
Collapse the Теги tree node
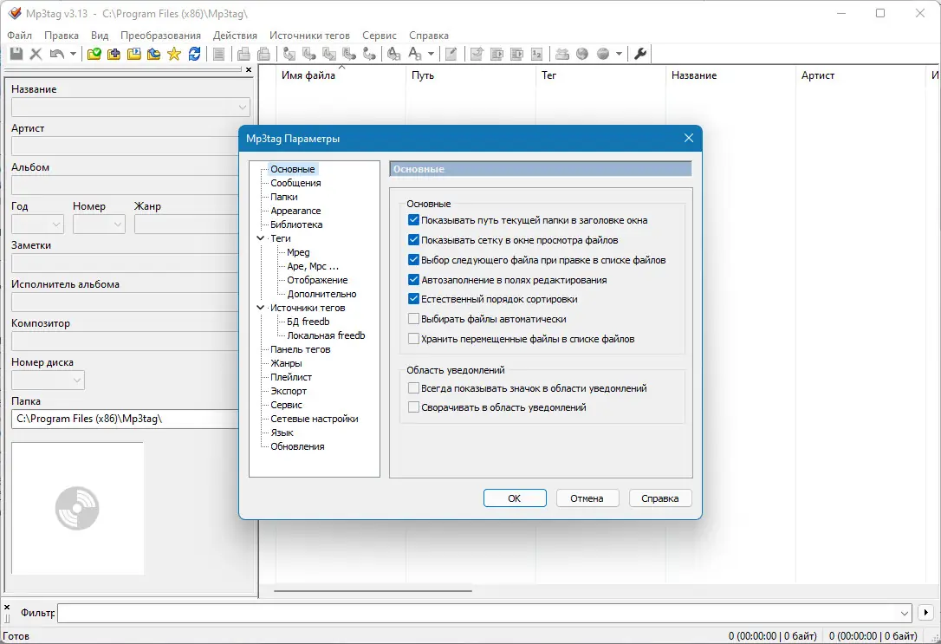pos(261,238)
